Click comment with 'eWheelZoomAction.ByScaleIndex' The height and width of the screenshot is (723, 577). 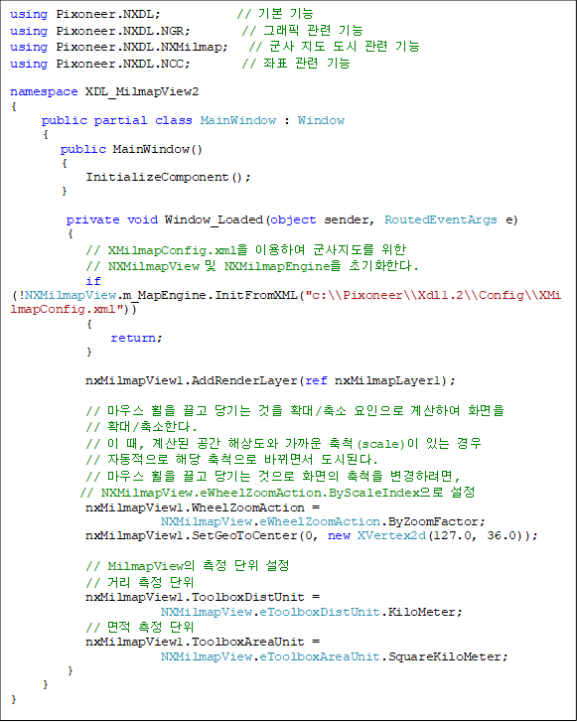[x=277, y=493]
